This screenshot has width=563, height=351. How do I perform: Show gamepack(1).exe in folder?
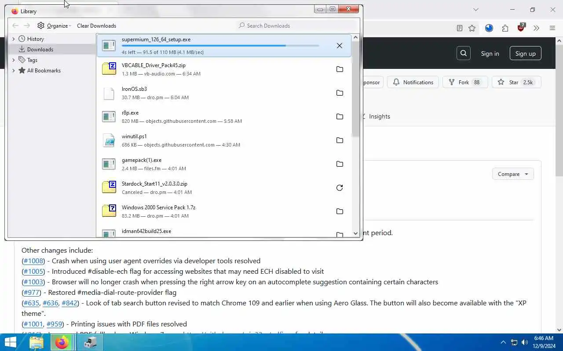(x=340, y=164)
